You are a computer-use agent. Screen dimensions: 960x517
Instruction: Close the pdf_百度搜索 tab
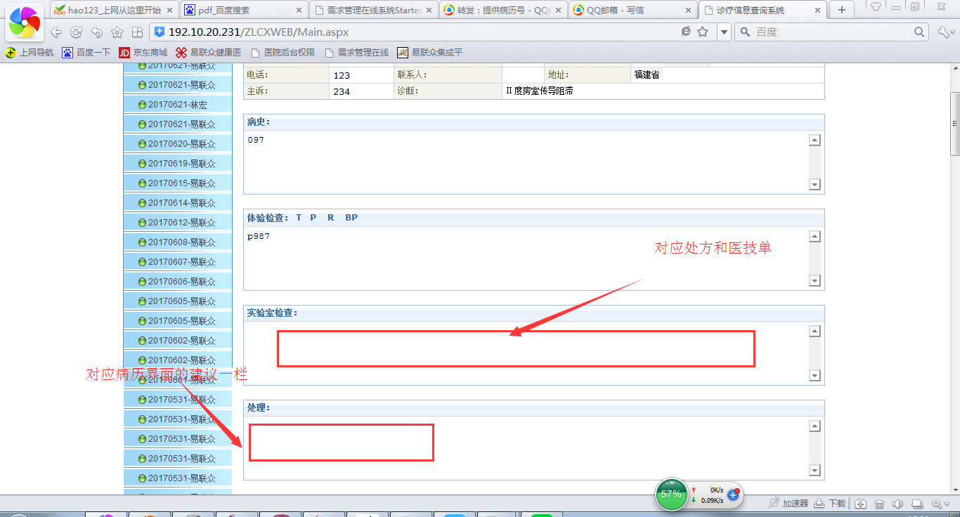pos(299,11)
